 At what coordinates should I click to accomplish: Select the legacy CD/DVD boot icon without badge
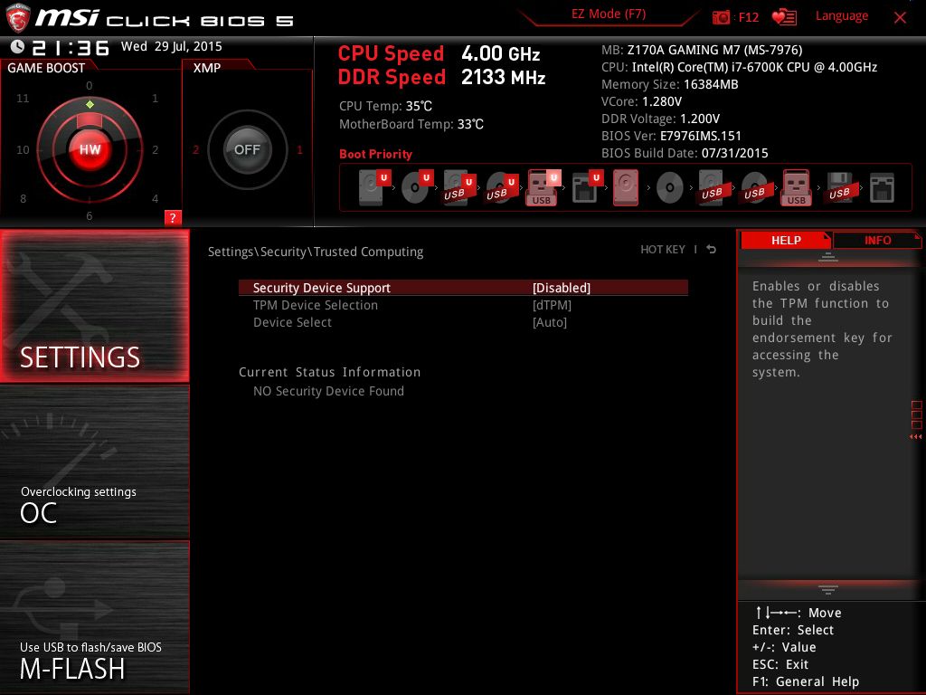tap(670, 188)
